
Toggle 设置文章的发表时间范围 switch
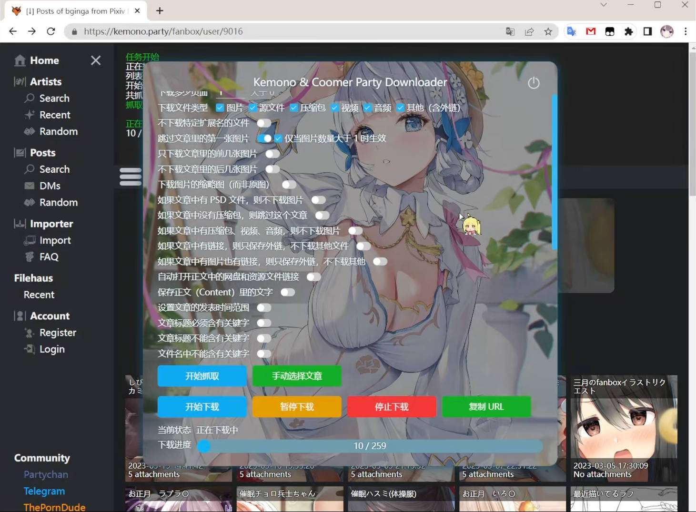tap(264, 308)
